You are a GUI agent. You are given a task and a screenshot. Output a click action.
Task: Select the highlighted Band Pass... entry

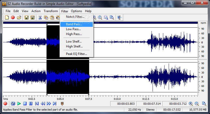76,24
